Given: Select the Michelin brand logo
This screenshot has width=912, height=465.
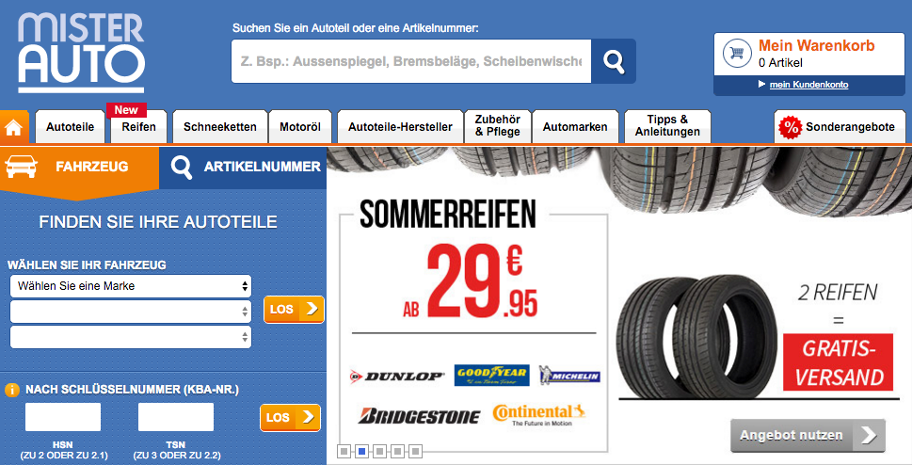Looking at the screenshot, I should 569,376.
